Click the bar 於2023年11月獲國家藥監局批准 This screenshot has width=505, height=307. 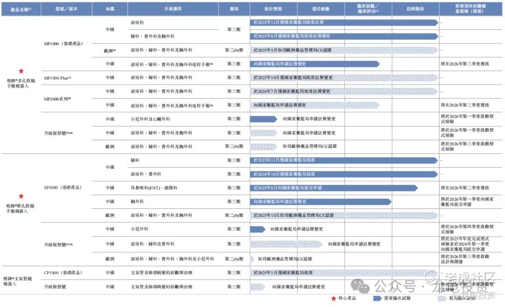point(344,160)
